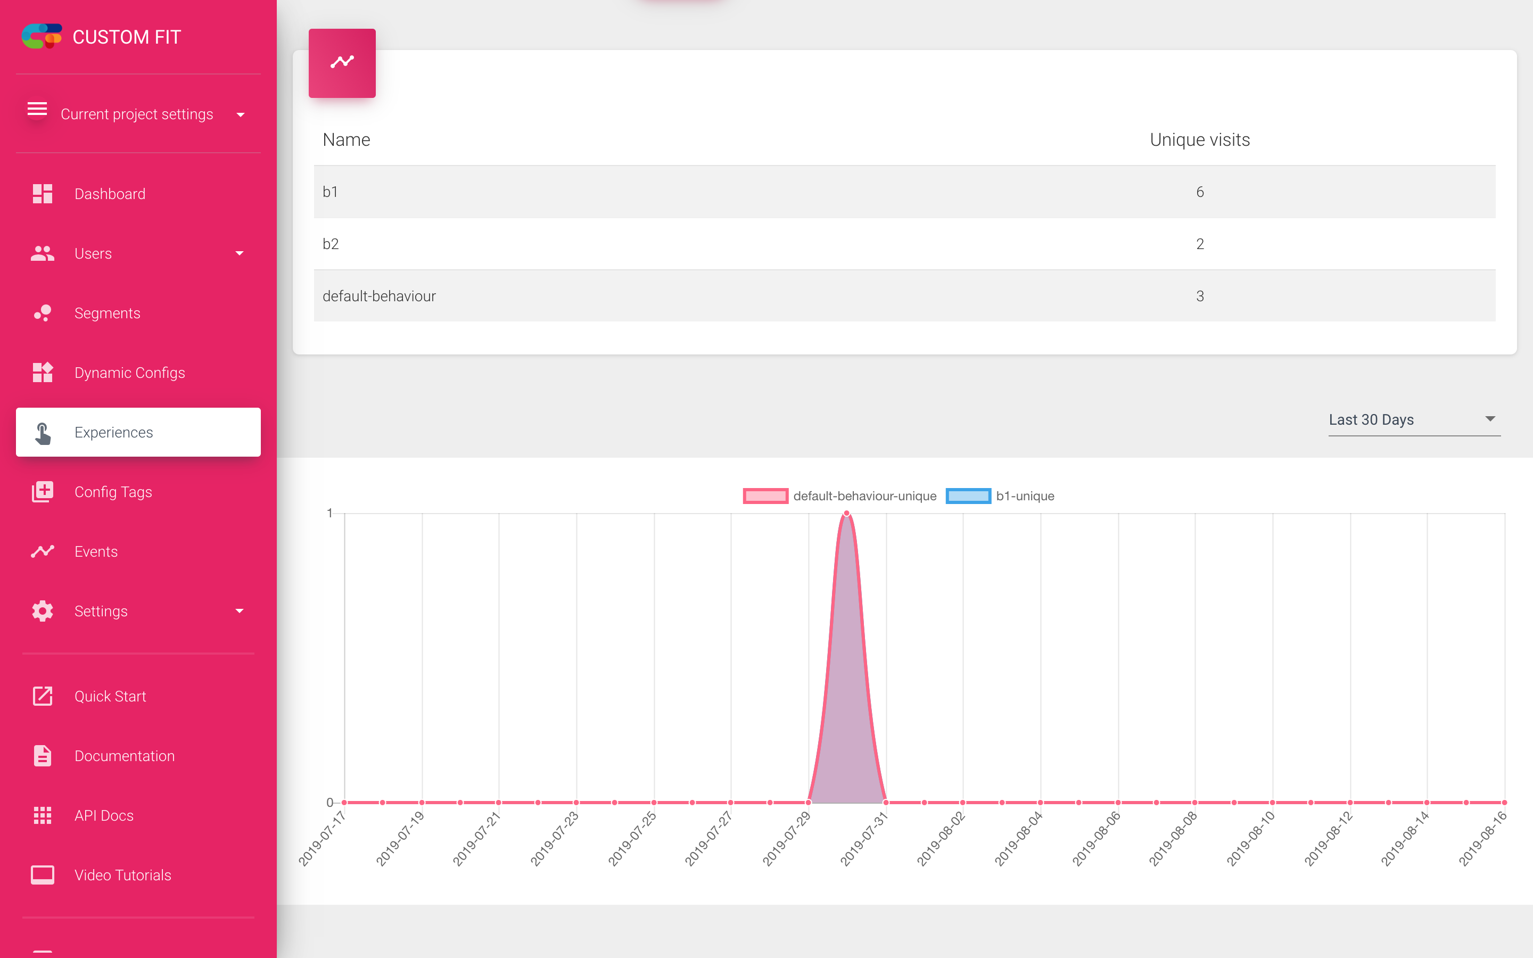This screenshot has width=1533, height=958.
Task: Click the Dashboard grid icon
Action: pyautogui.click(x=43, y=194)
